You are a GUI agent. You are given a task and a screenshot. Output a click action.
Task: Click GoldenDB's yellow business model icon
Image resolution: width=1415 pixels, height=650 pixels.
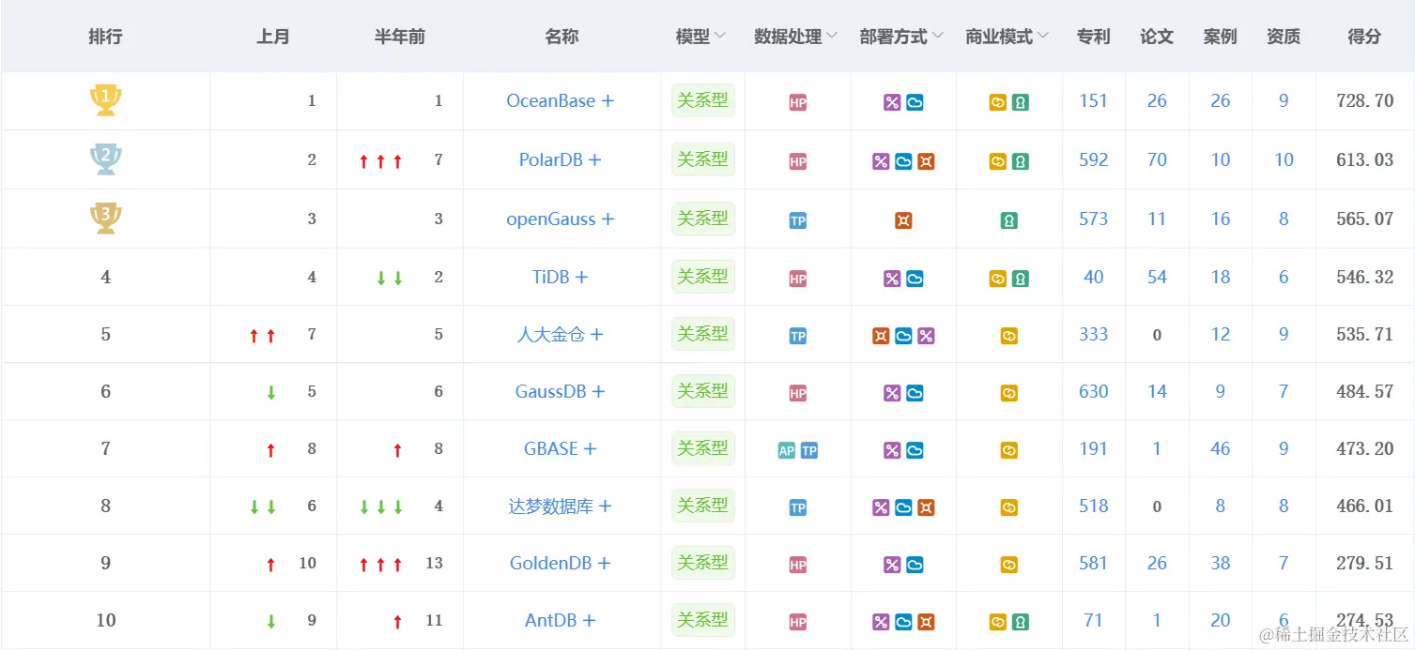1009,566
